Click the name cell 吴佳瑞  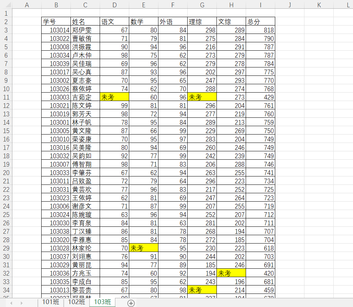pos(85,63)
